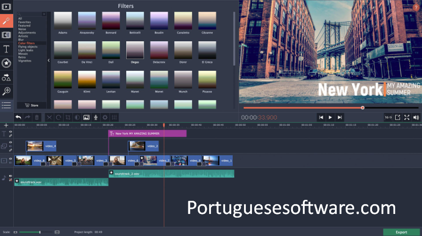
Task: Play the preview video
Action: (x=330, y=117)
